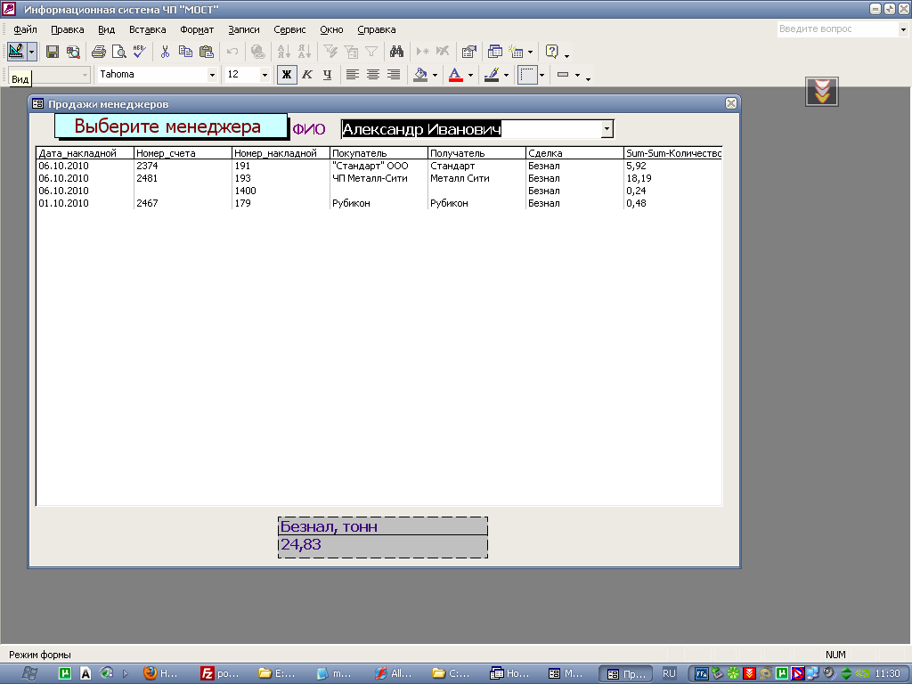Switch to FileZilla taskbar button

click(x=220, y=673)
